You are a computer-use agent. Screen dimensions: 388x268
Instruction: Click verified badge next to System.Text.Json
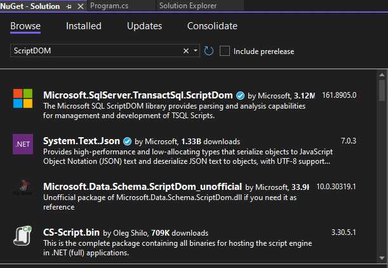[x=127, y=142]
